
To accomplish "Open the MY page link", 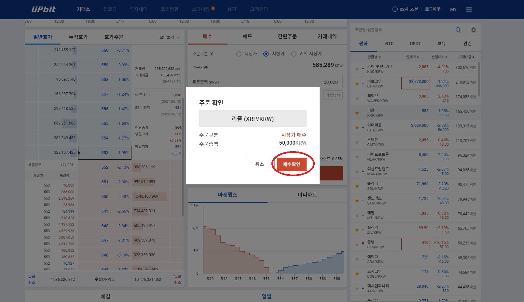I will (x=453, y=9).
